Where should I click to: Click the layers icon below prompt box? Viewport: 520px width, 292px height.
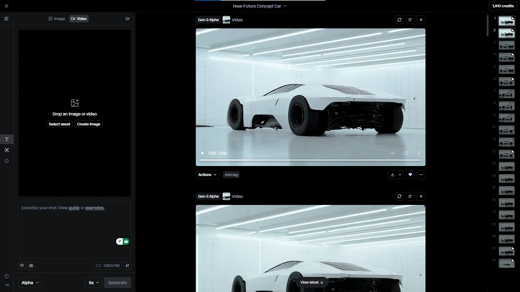[22, 266]
